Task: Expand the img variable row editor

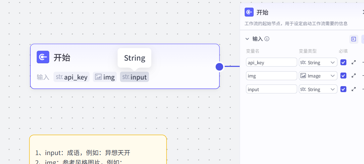Action: coord(354,76)
